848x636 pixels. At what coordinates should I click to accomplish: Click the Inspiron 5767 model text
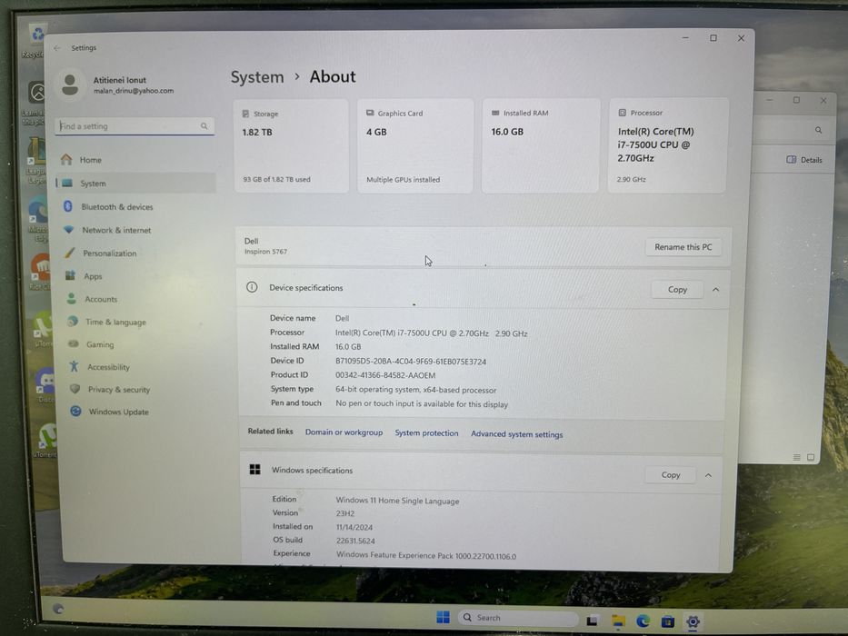pos(265,252)
